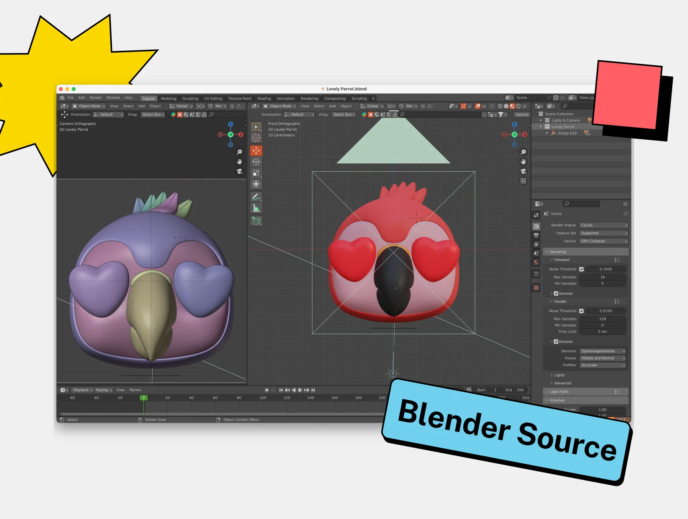Viewport: 688px width, 519px height.
Task: Pick the Annotate pencil tool
Action: click(x=256, y=197)
